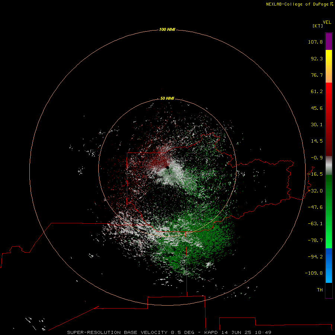
Task: Click the 30.1 velocity scale value
Action: coord(317,125)
